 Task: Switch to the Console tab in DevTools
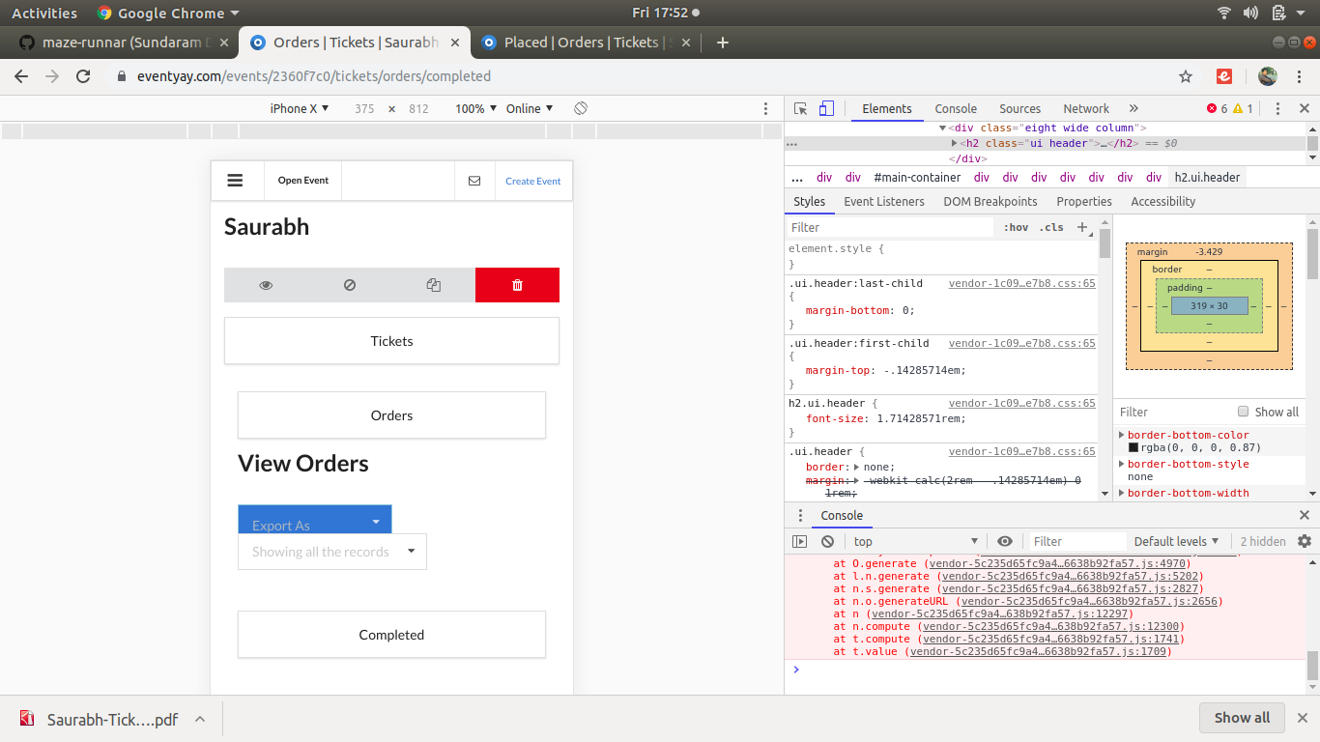[956, 109]
